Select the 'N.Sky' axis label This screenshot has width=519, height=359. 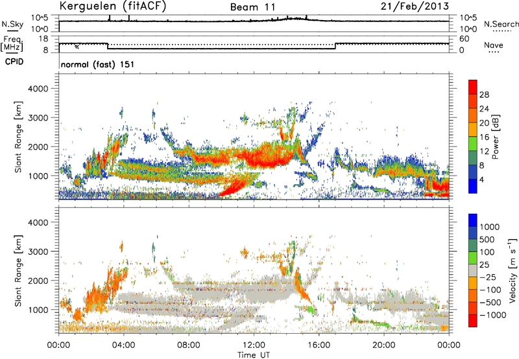(x=12, y=24)
